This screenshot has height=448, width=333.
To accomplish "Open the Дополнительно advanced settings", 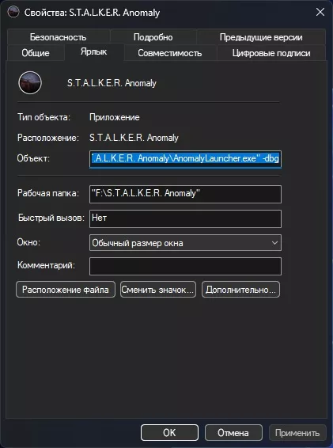I will [x=240, y=290].
